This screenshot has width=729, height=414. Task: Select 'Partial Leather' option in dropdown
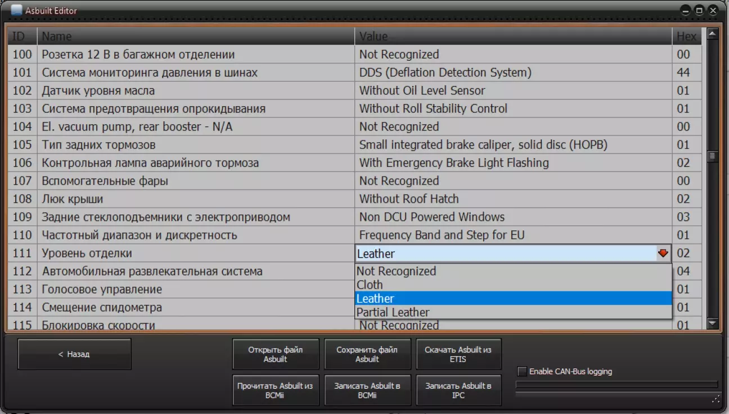[393, 312]
